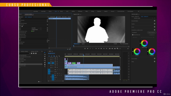The image size is (171, 96).
Task: Step forward one frame in Program monitor
Action: click(x=104, y=49)
